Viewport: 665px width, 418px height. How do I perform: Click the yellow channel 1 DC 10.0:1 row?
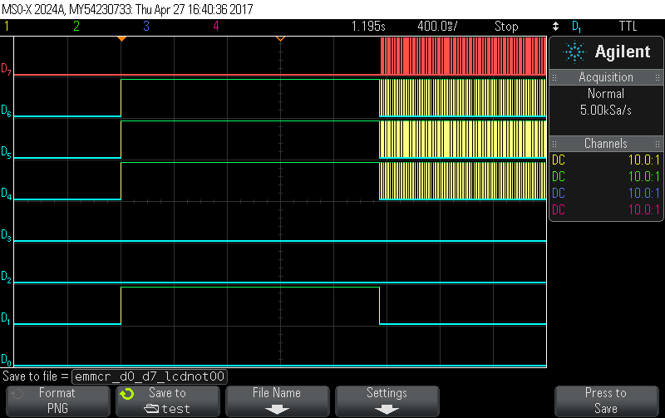(x=606, y=160)
